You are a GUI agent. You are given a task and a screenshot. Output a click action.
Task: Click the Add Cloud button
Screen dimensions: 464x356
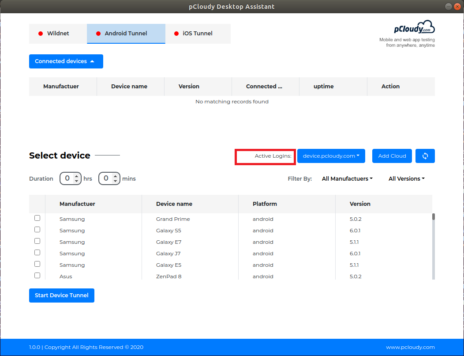[x=392, y=156]
